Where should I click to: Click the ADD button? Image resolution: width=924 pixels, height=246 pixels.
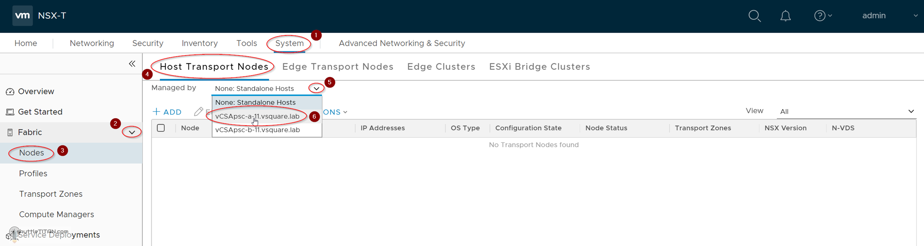click(x=167, y=112)
